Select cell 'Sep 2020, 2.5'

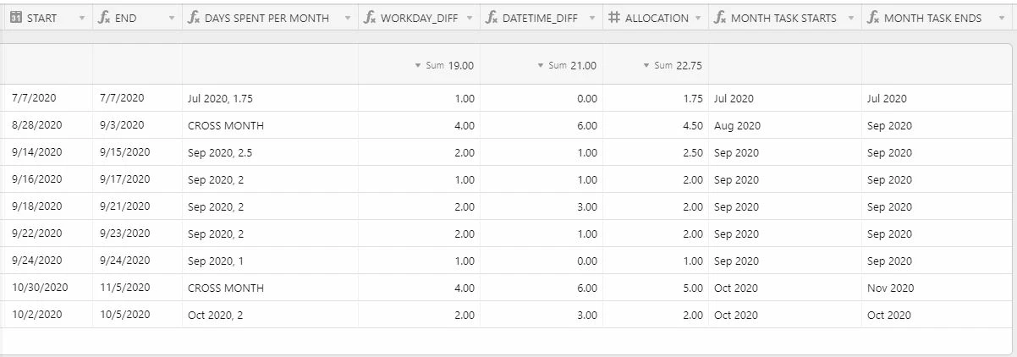click(x=270, y=152)
